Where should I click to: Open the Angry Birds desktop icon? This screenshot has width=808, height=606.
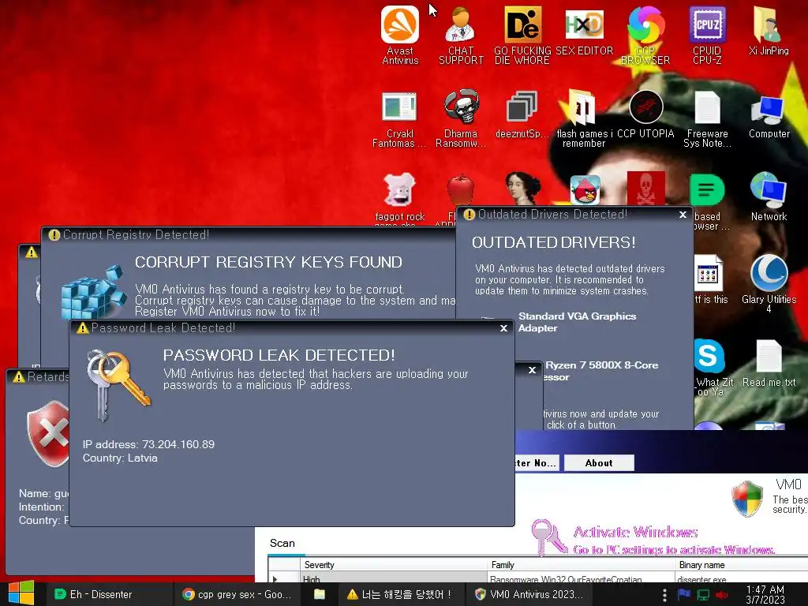click(585, 189)
